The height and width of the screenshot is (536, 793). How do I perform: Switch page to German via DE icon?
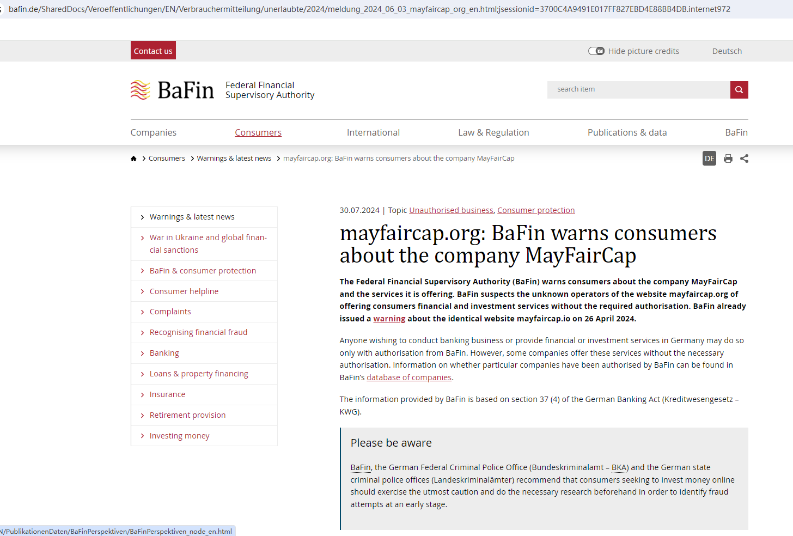[x=709, y=159]
